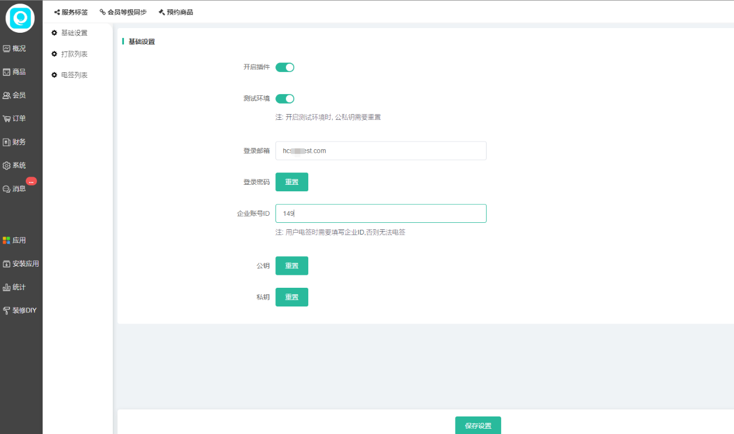Click the 保存设置 save button
The height and width of the screenshot is (434, 734).
point(478,425)
